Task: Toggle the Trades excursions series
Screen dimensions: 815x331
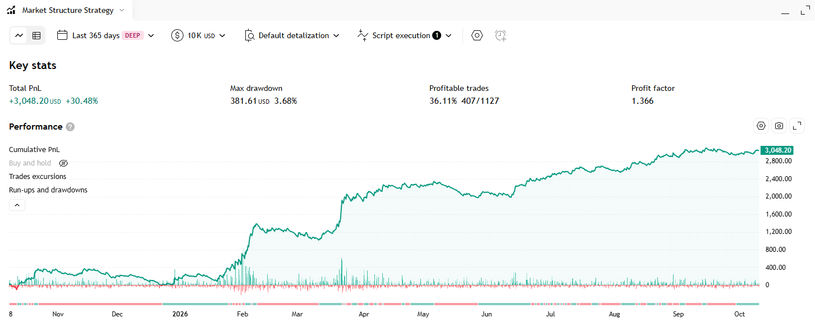Action: point(38,177)
